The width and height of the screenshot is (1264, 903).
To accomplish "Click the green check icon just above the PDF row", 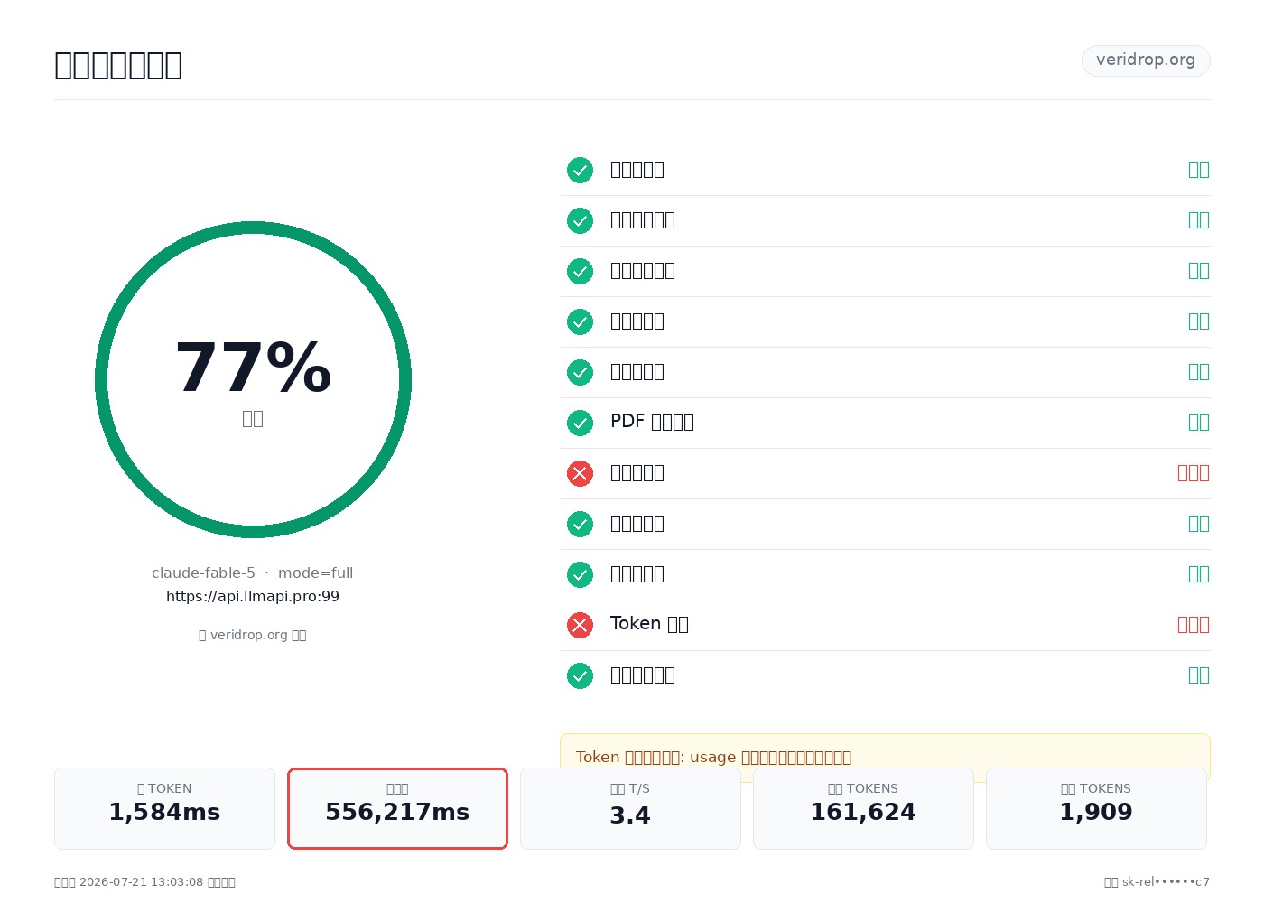I will (x=580, y=372).
